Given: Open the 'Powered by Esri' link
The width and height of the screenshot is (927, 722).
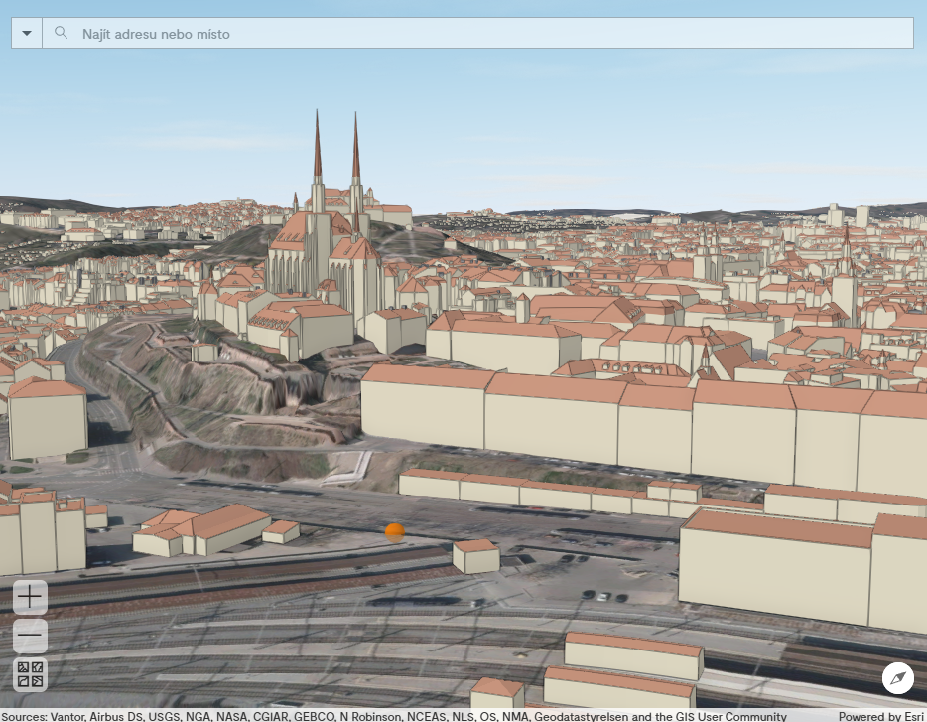Looking at the screenshot, I should (880, 716).
